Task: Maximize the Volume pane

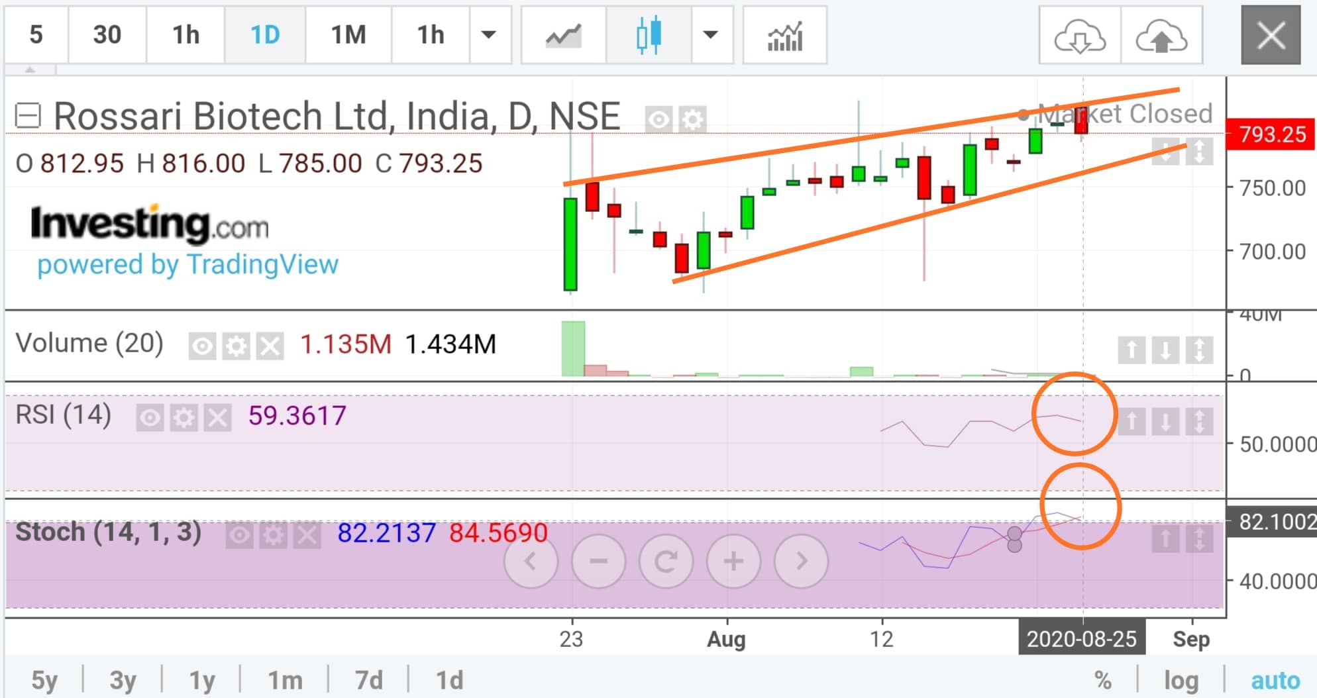Action: point(1199,350)
